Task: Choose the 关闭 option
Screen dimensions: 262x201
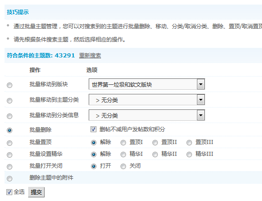Action: click(123, 166)
